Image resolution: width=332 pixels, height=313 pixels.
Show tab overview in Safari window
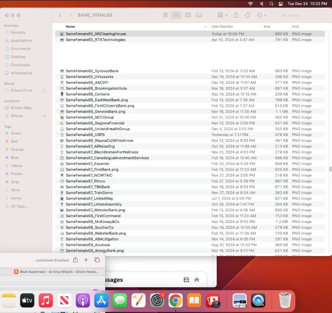pyautogui.click(x=97, y=260)
